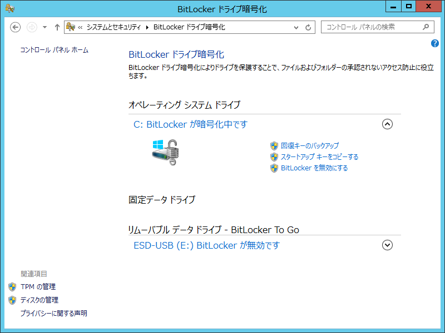Viewport: 445px width, 333px height.
Task: Open スタートアップ キーをコピーする link
Action: pyautogui.click(x=319, y=157)
